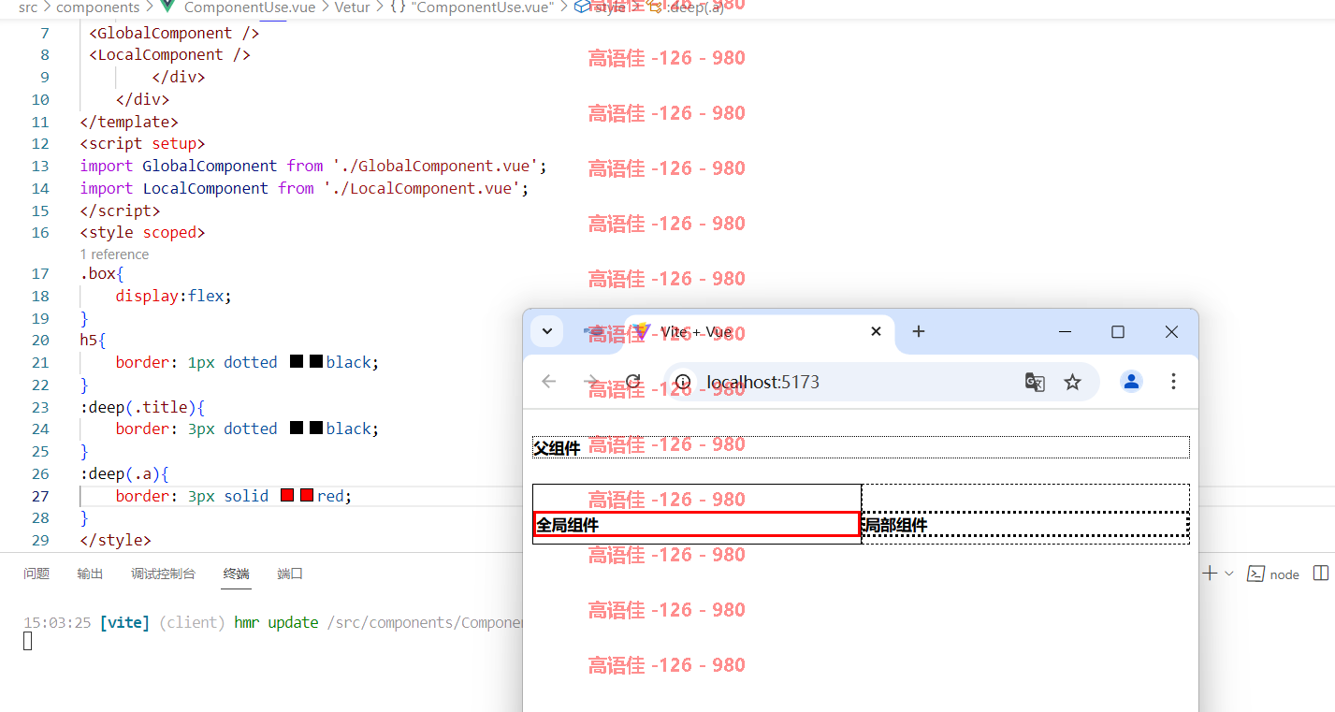This screenshot has width=1335, height=712.
Task: Open the browser tab search dropdown
Action: (x=546, y=331)
